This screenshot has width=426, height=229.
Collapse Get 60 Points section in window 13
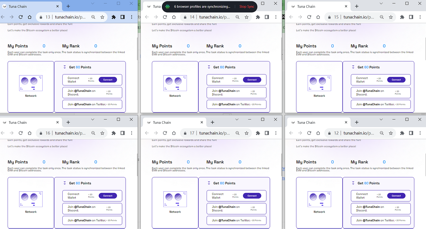pos(65,67)
